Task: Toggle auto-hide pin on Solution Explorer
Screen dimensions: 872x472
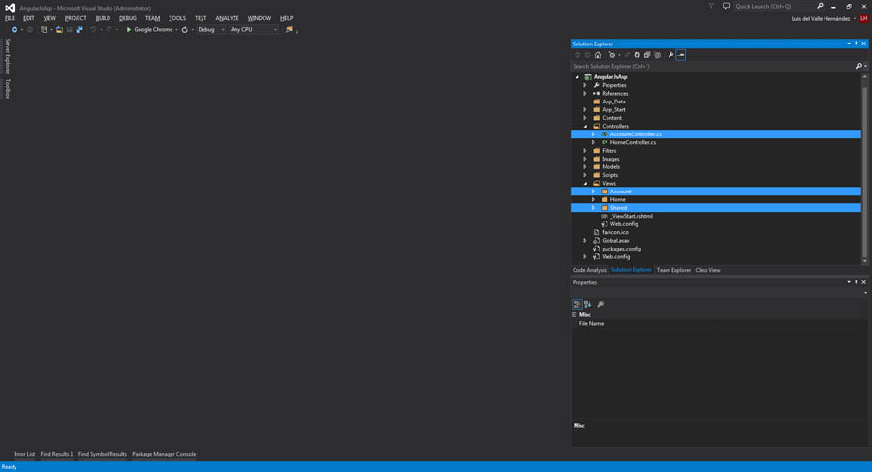Action: 856,44
